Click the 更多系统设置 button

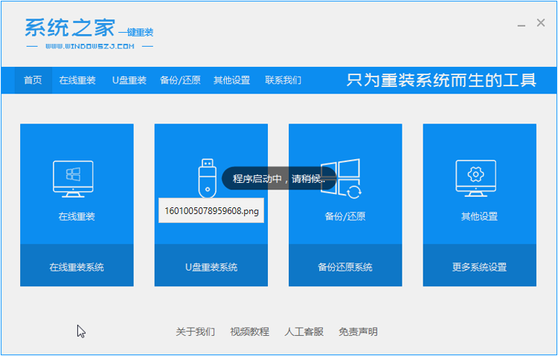tap(479, 265)
